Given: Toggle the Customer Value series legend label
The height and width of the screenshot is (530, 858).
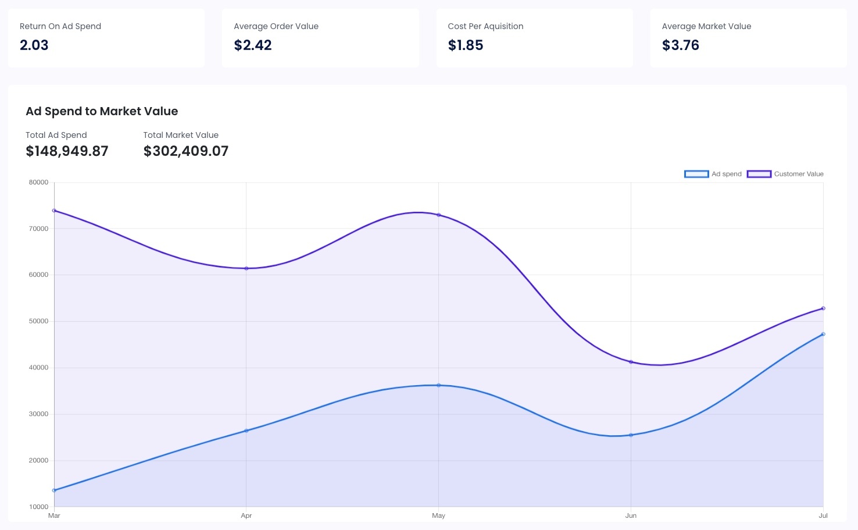Looking at the screenshot, I should pyautogui.click(x=799, y=174).
